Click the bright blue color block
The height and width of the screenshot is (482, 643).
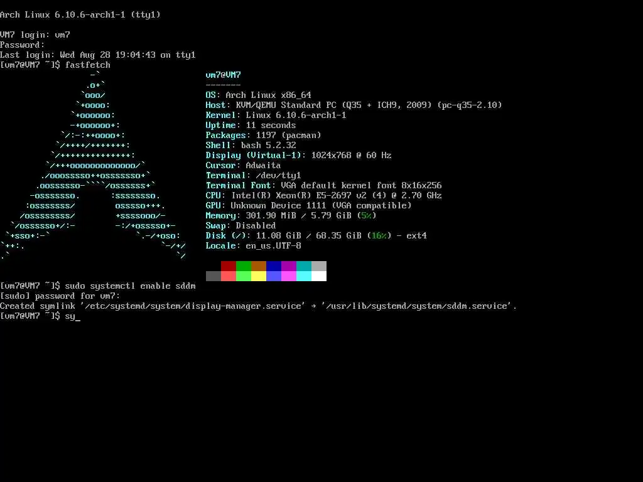coord(274,276)
